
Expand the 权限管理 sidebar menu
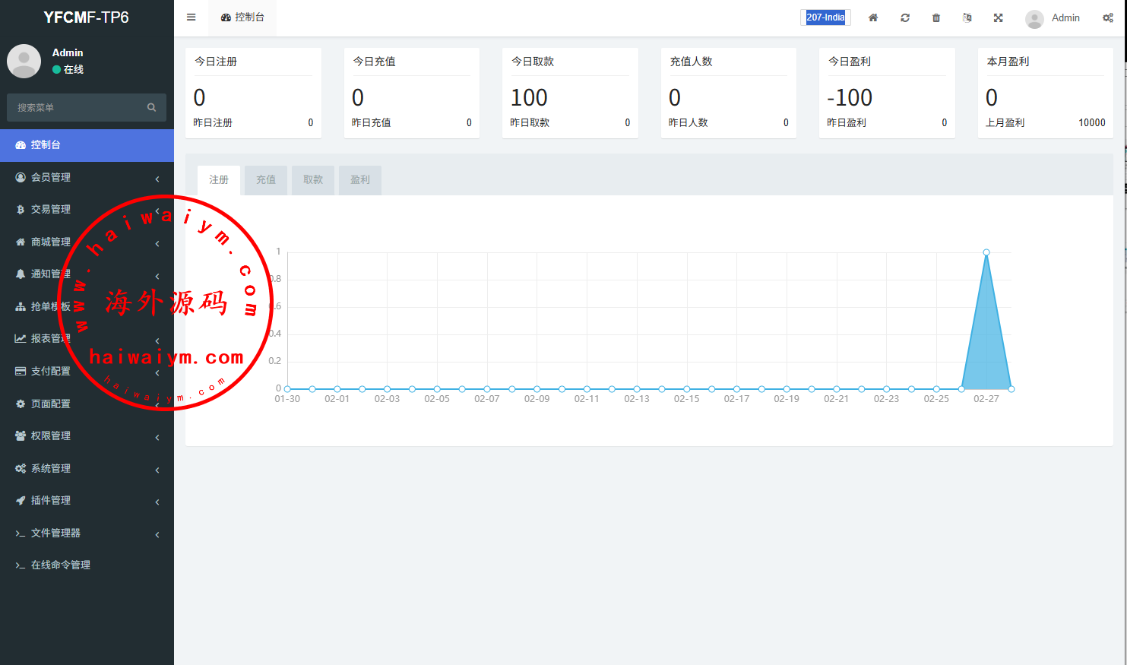click(87, 435)
